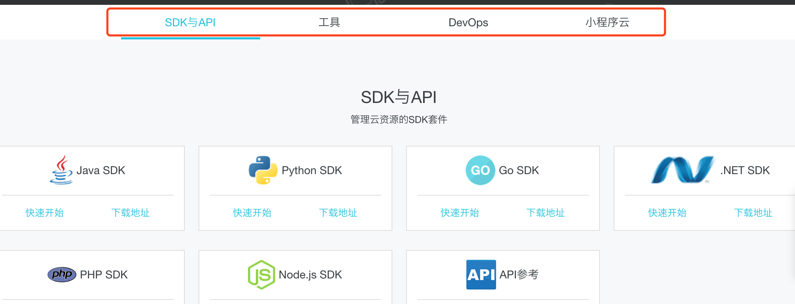
Task: Open .NET SDK 下载地址 link
Action: [x=753, y=213]
